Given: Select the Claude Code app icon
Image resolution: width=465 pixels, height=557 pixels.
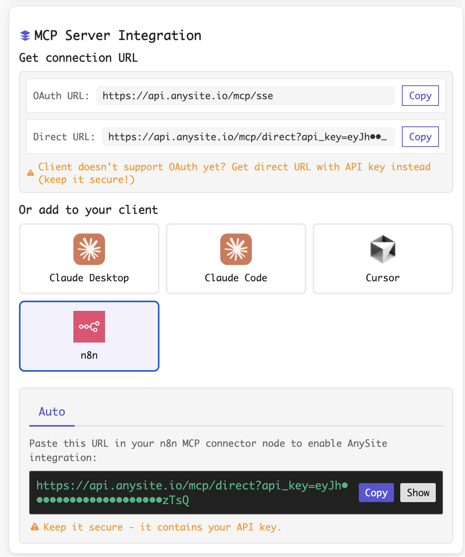Looking at the screenshot, I should tap(236, 249).
